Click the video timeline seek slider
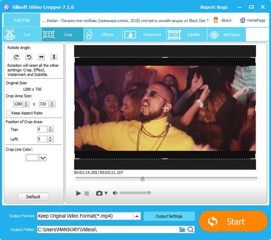 pyautogui.click(x=166, y=179)
